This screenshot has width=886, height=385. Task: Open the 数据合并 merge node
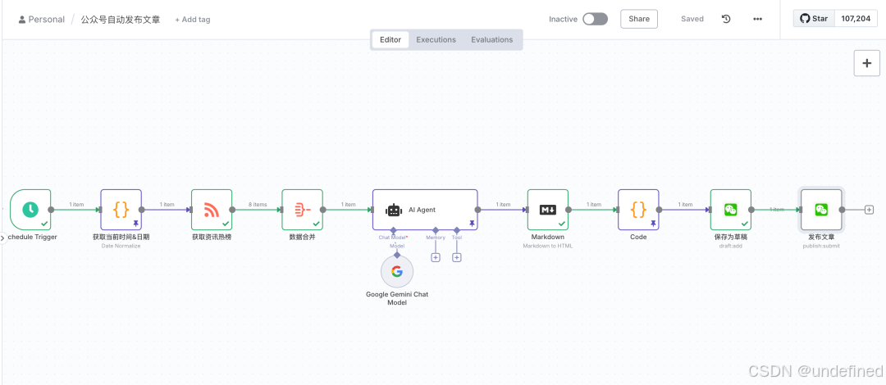tap(302, 210)
